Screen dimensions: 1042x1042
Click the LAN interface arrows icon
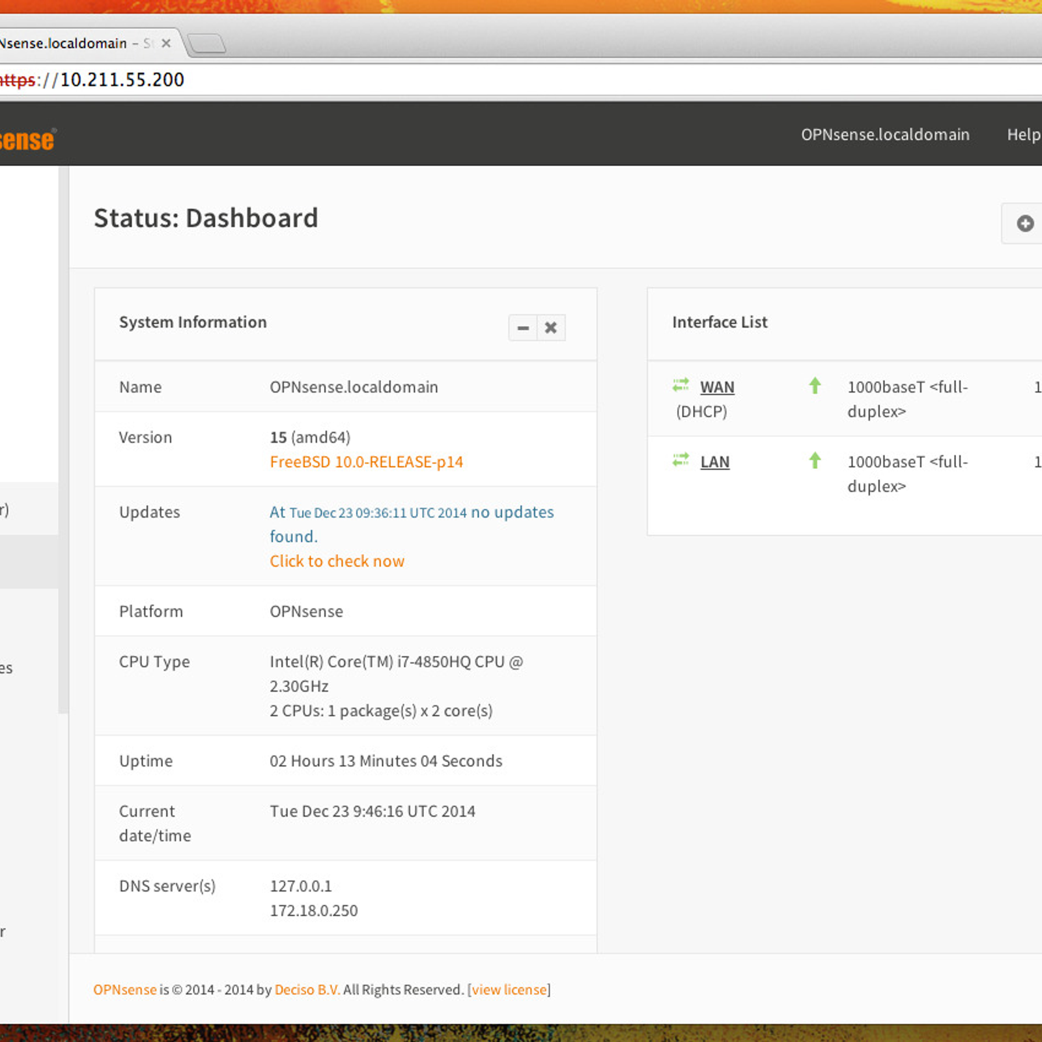[681, 460]
